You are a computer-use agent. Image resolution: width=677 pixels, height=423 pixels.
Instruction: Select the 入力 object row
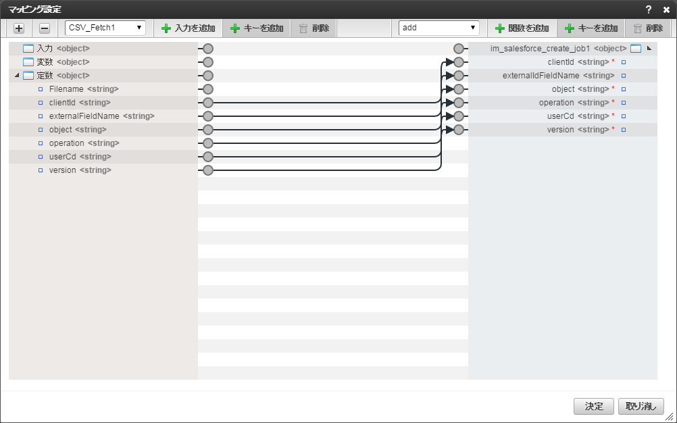point(103,49)
